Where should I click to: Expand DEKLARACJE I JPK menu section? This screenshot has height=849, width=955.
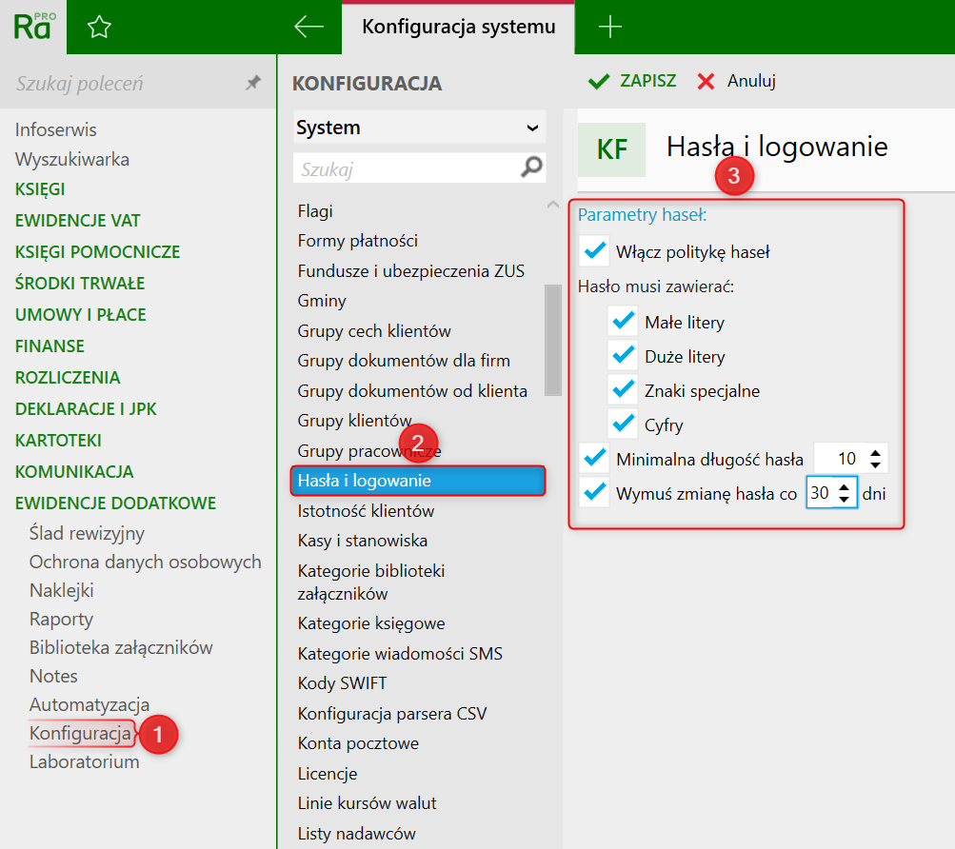click(x=86, y=408)
